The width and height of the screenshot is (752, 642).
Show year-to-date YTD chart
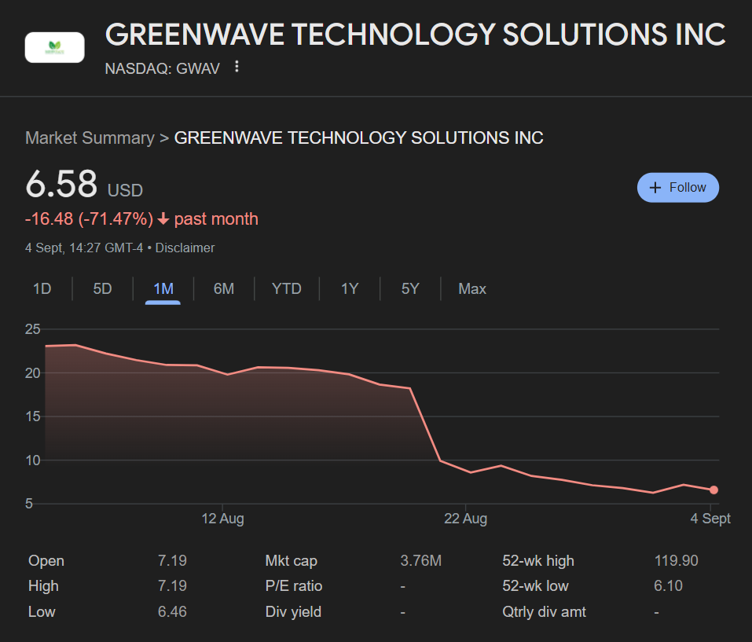click(286, 288)
